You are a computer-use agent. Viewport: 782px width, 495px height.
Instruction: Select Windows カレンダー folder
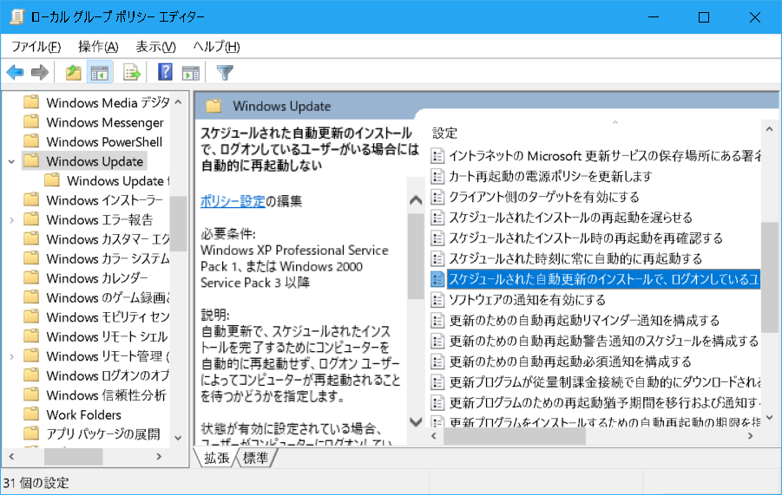[97, 278]
